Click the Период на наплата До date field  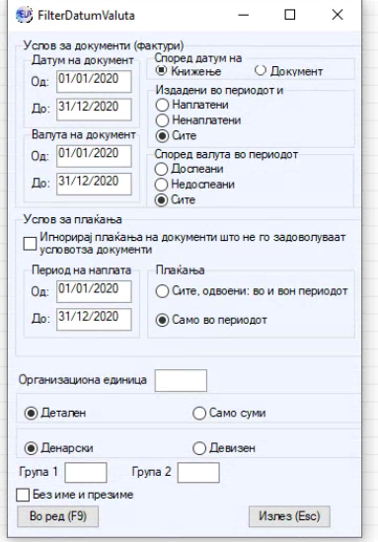point(94,320)
